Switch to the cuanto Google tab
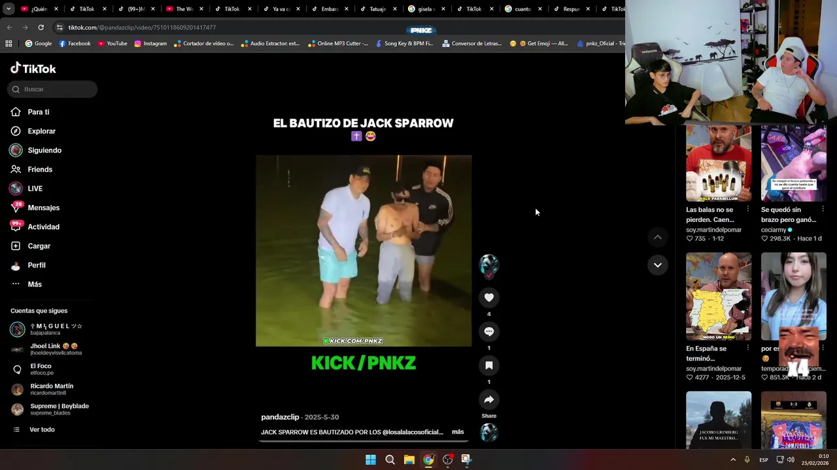Screen dimensions: 837x470 tap(522, 9)
